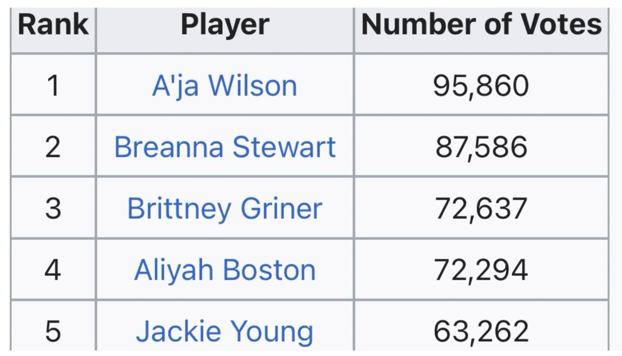Select the rank 4 cell
This screenshot has width=622, height=356.
[x=53, y=270]
